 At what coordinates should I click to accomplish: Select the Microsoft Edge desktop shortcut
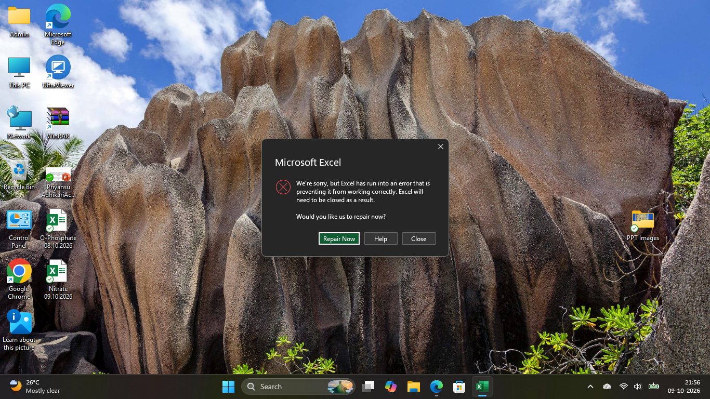[x=58, y=24]
